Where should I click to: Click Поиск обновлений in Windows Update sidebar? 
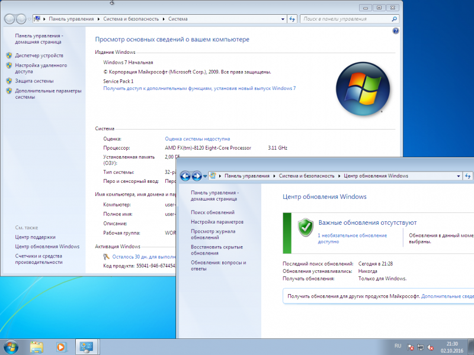point(213,212)
